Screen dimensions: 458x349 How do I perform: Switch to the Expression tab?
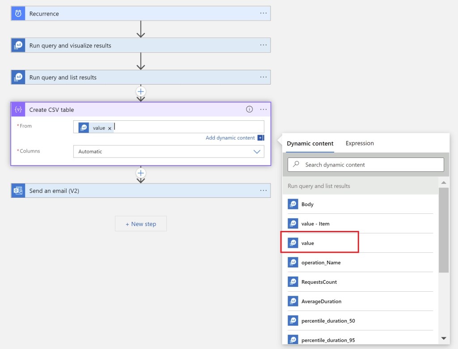click(360, 143)
